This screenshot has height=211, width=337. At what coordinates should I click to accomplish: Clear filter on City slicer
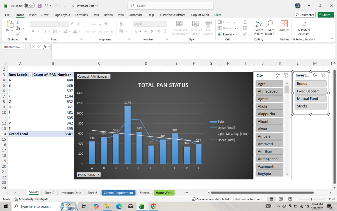tap(286, 75)
